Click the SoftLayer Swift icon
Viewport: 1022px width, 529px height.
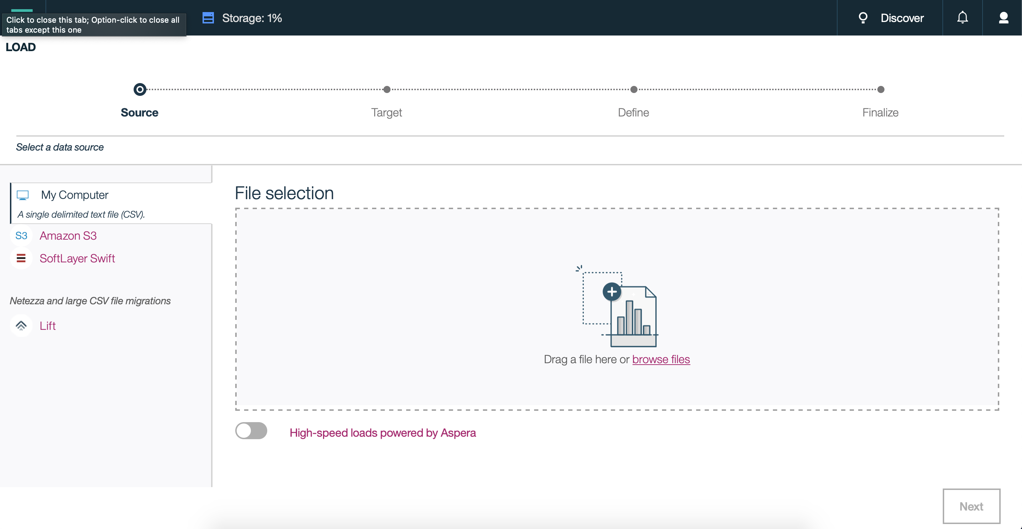click(21, 258)
